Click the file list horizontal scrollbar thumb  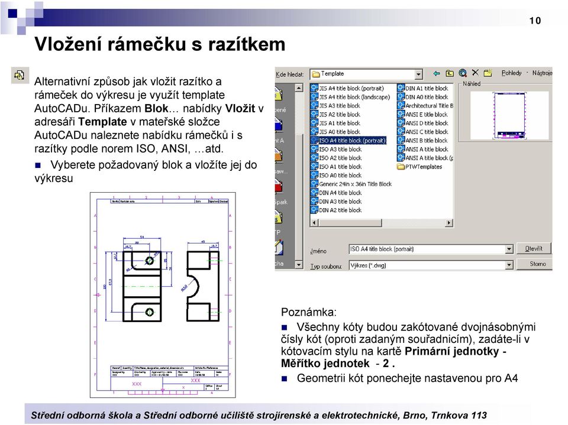350,223
